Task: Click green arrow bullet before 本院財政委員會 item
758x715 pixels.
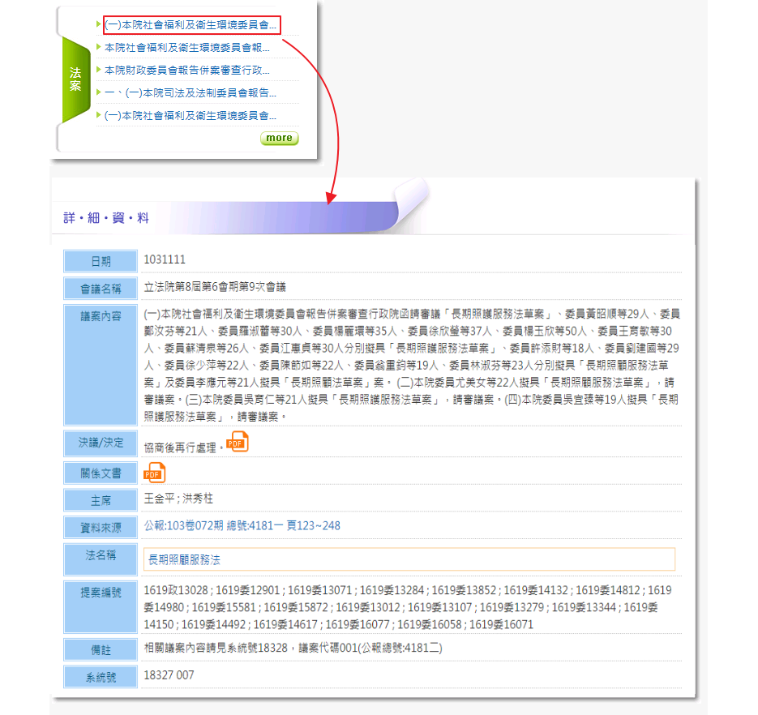Action: [x=99, y=70]
